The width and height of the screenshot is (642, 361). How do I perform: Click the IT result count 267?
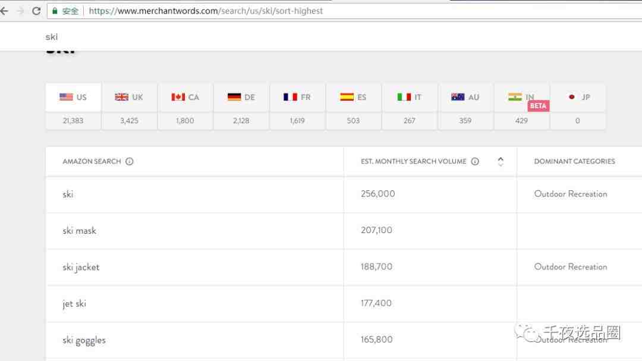tap(410, 121)
